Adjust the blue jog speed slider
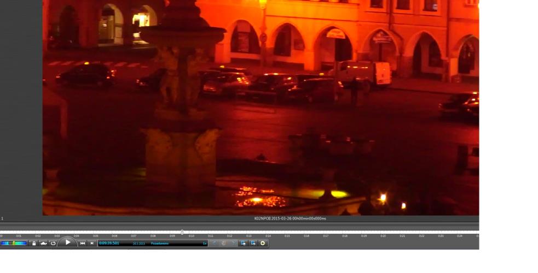The width and height of the screenshot is (538, 273). click(14, 243)
